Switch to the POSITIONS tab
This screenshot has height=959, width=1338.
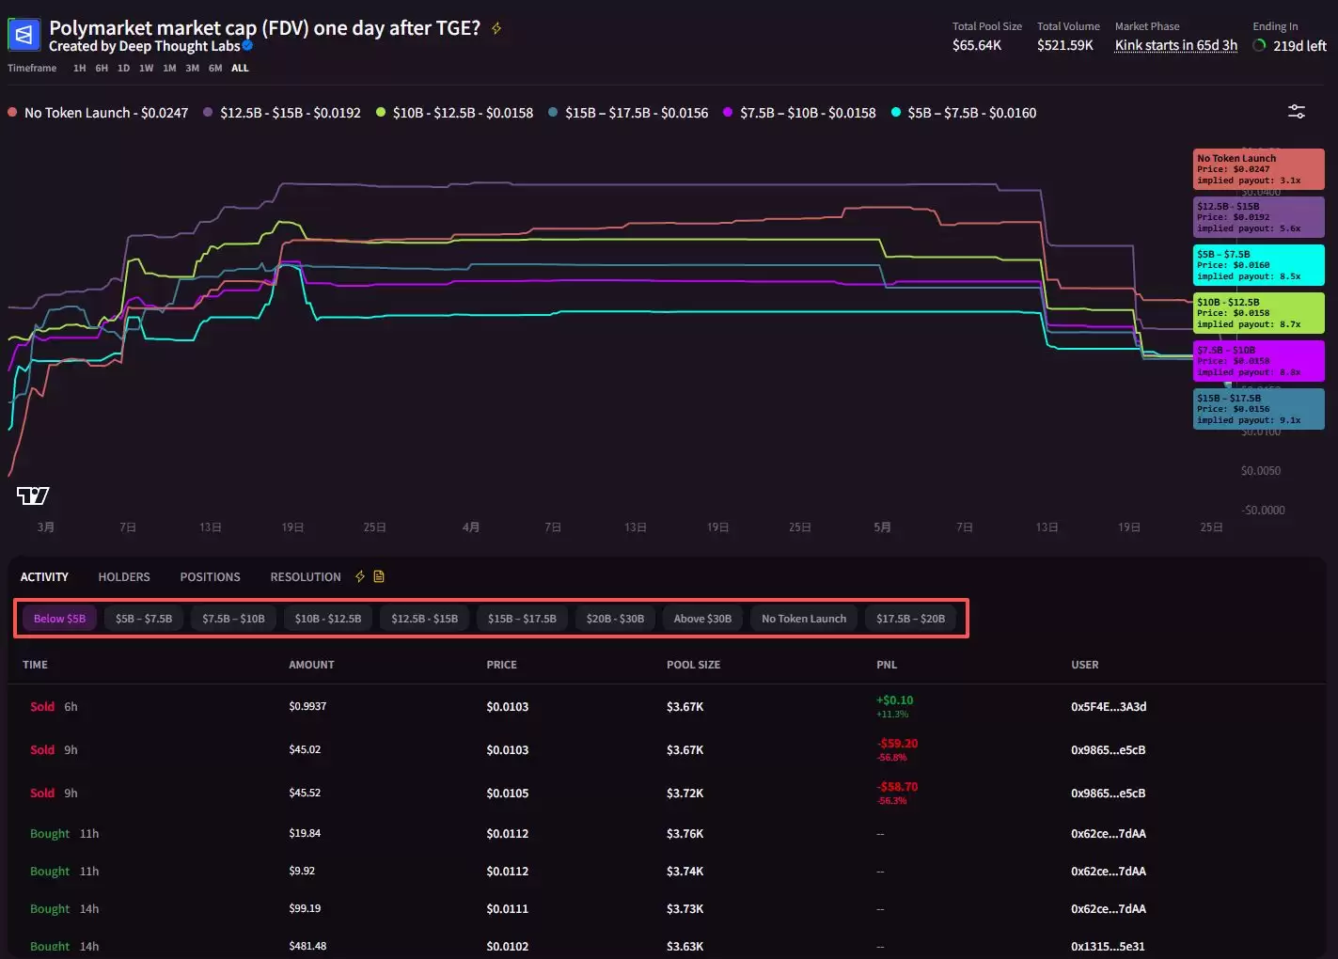coord(210,576)
